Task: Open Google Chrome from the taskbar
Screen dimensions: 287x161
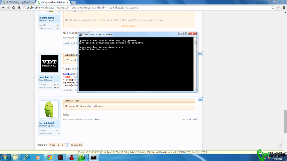Action: pos(49,157)
